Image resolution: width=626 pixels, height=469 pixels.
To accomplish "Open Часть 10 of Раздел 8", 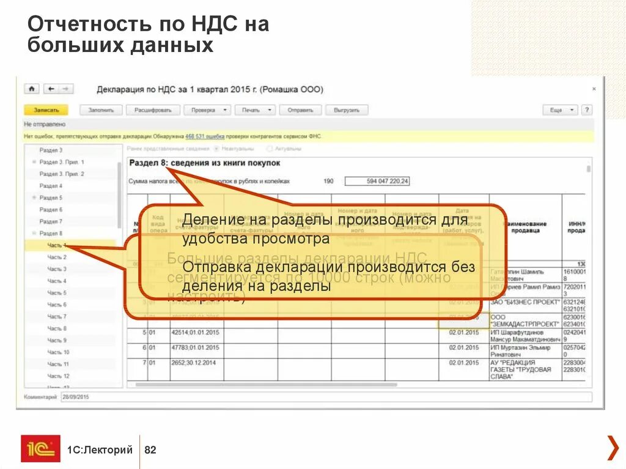I will pyautogui.click(x=58, y=352).
